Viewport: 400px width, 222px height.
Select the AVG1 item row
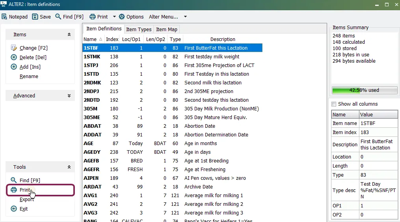click(173, 196)
